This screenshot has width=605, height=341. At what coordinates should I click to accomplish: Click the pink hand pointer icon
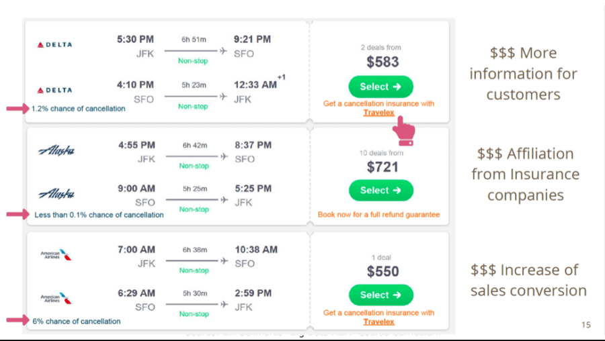[404, 131]
